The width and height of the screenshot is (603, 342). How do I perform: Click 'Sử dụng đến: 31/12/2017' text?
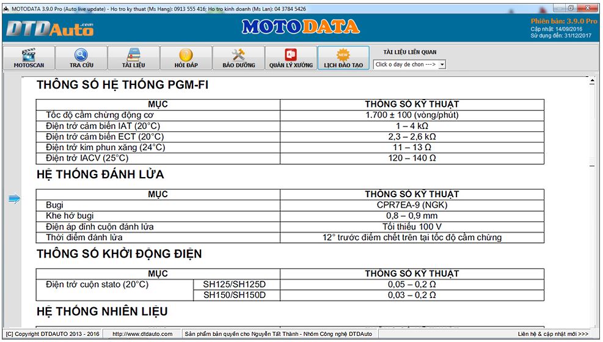click(x=561, y=35)
